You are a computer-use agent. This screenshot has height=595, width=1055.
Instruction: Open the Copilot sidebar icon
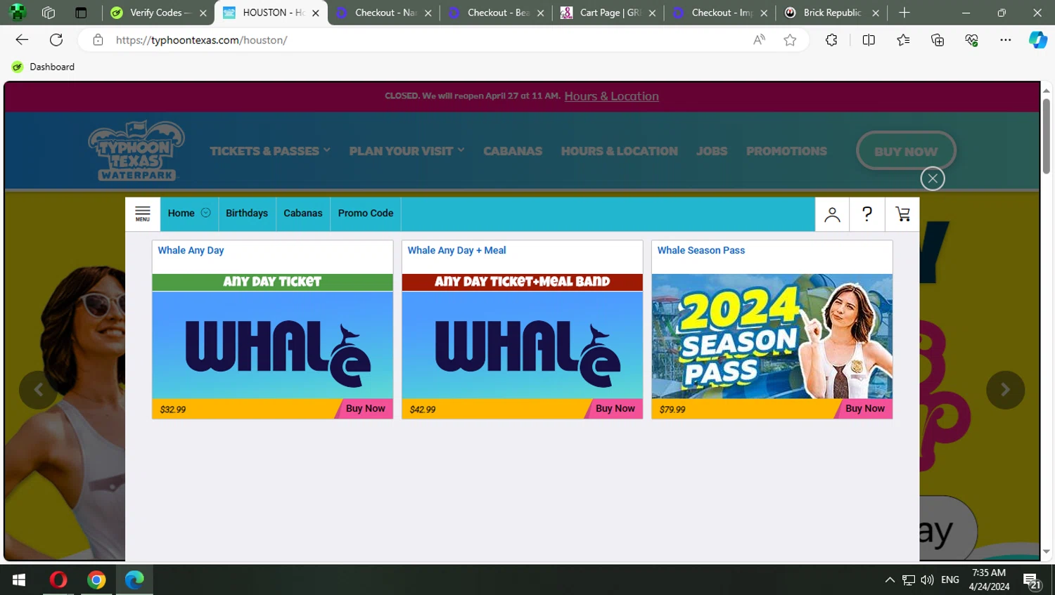pyautogui.click(x=1038, y=40)
